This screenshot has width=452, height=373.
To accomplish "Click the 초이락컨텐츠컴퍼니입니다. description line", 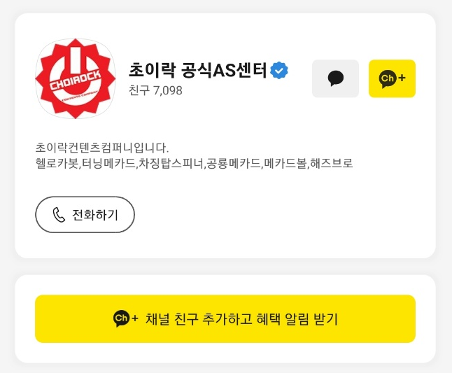I will [x=102, y=148].
